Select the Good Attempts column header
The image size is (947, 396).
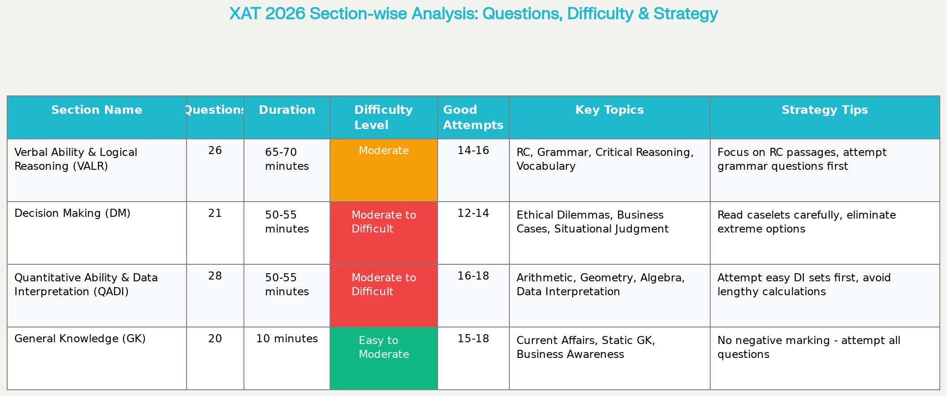coord(473,117)
